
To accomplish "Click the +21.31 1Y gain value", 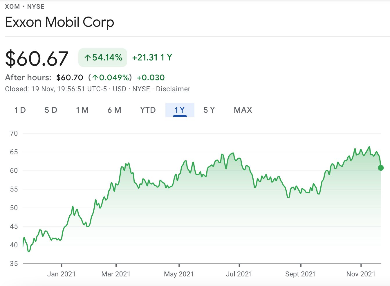I will (152, 58).
